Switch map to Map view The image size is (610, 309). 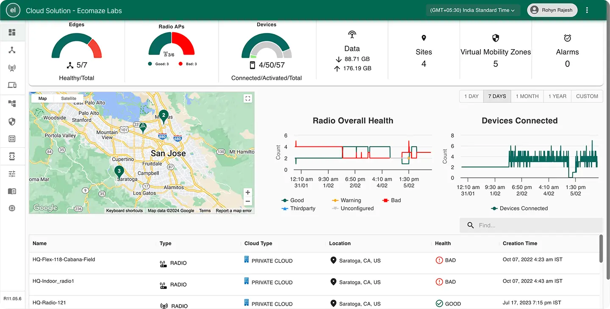42,98
